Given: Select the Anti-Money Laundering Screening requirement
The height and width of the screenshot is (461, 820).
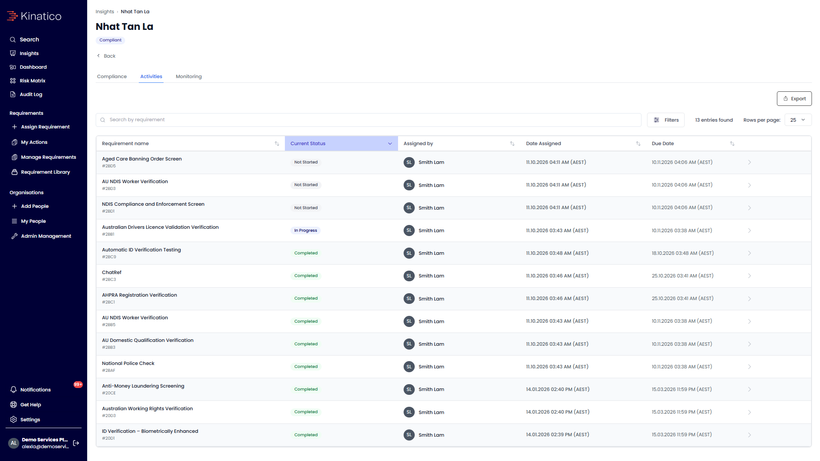Looking at the screenshot, I should pyautogui.click(x=143, y=386).
